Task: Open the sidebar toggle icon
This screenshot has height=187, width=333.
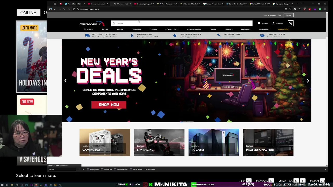Action: tap(50, 9)
